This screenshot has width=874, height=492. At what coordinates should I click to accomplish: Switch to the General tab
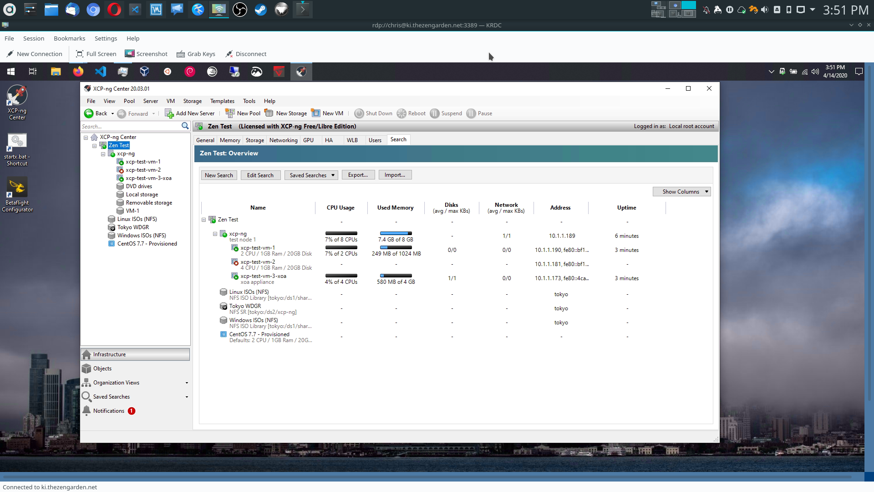pyautogui.click(x=205, y=140)
